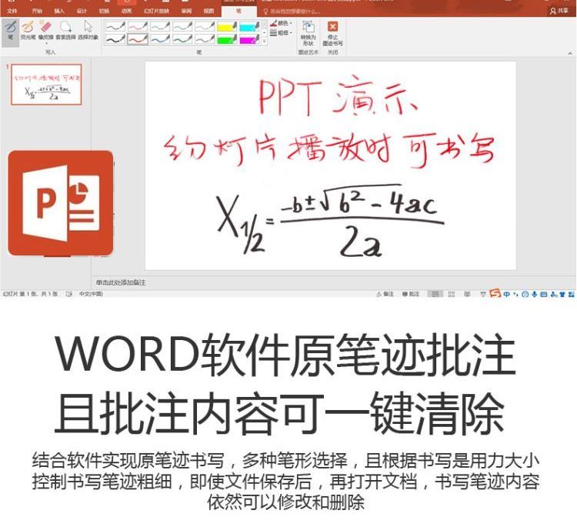The image size is (577, 527).
Task: Toggle the Comments (批注) pane button
Action: [411, 294]
